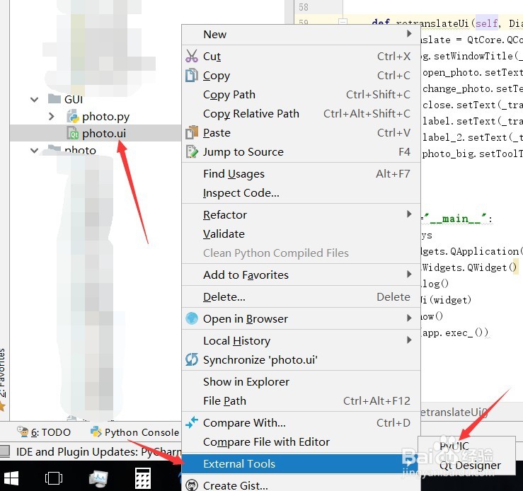Choose Delete... from the menu
523x491 pixels.
click(x=301, y=296)
